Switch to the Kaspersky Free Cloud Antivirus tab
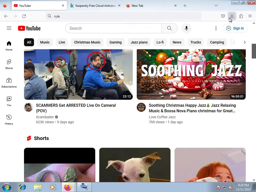 click(x=95, y=6)
